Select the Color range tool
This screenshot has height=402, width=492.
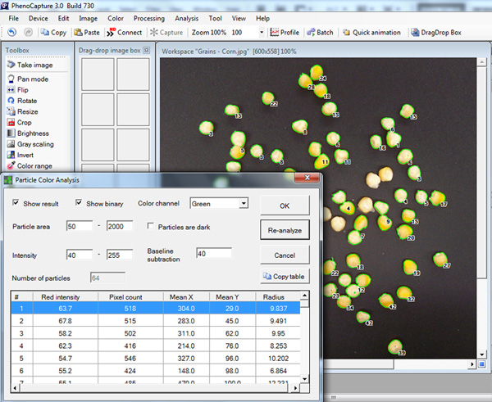(34, 165)
